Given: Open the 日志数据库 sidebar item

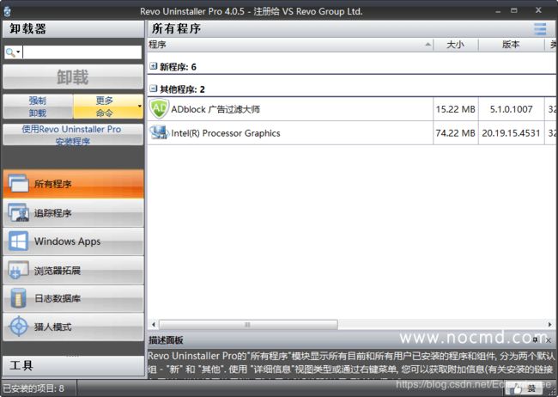Looking at the screenshot, I should point(73,298).
